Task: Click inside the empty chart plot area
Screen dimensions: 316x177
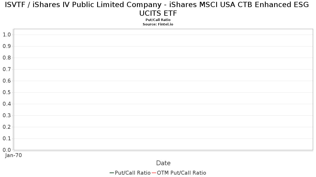Action: (x=163, y=89)
